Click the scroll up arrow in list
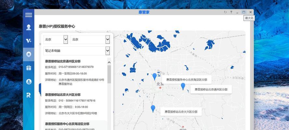The height and width of the screenshot is (130, 289). coord(109,63)
